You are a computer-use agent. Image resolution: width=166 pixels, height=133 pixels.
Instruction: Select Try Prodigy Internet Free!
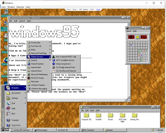[66, 67]
